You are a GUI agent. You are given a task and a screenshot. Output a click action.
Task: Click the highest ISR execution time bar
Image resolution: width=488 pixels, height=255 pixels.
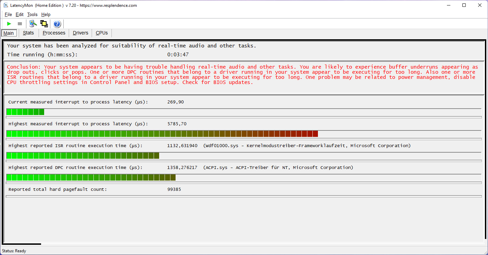244,155
